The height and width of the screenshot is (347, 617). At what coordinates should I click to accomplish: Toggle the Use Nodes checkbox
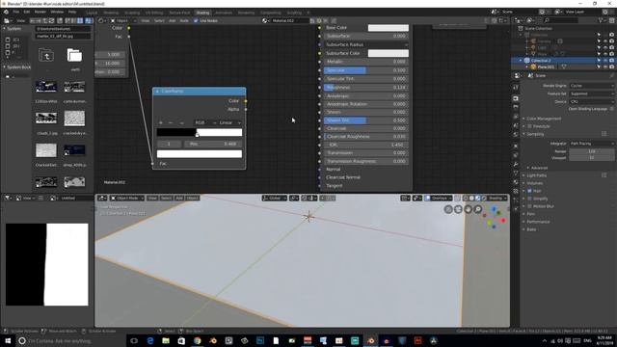tap(196, 20)
